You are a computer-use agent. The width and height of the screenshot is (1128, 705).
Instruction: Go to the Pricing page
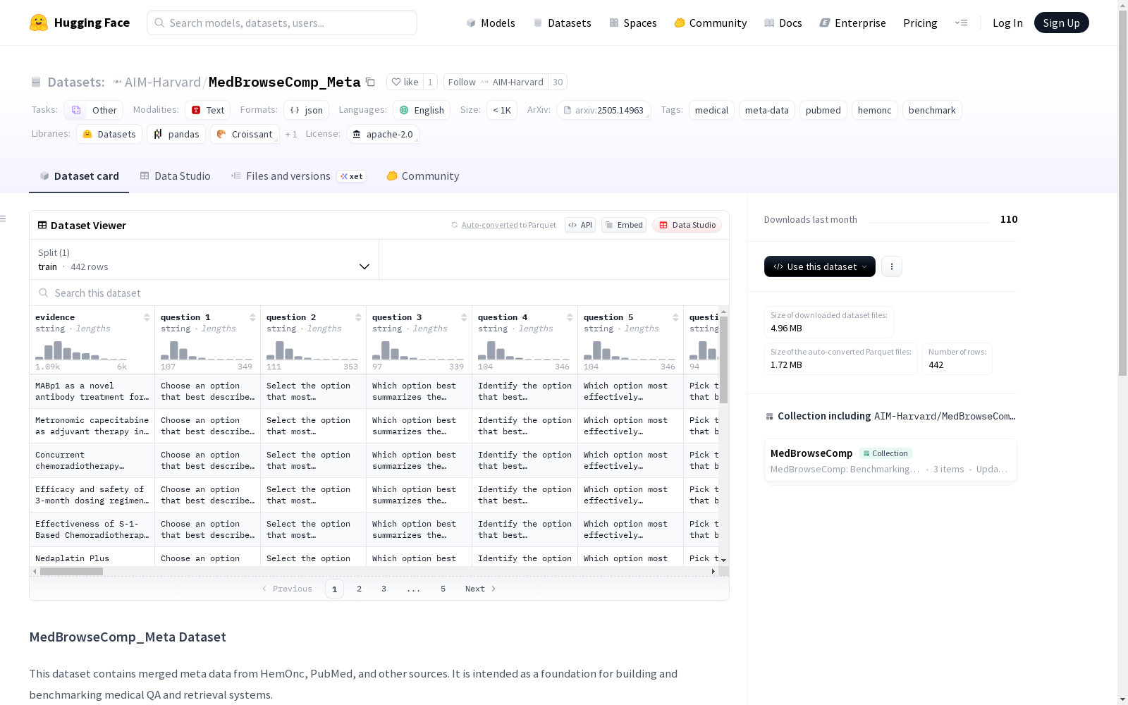point(920,23)
